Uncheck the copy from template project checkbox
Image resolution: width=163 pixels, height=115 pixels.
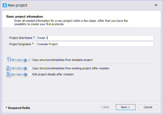(x=30, y=60)
